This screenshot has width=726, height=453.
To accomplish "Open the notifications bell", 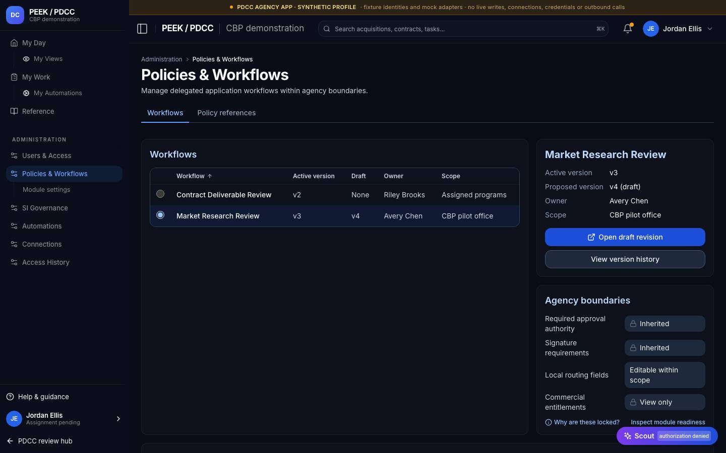I will coord(628,29).
